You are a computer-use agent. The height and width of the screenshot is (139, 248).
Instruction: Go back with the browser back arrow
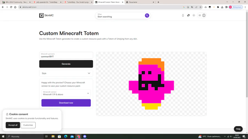(3, 7)
